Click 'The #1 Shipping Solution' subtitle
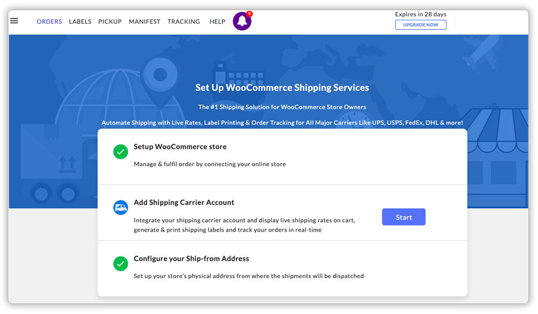538x314 pixels. 282,107
